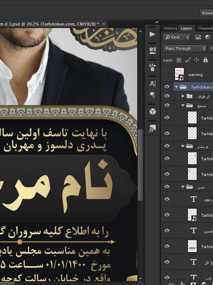The image size is (213, 285).
Task: Open the Character panel A| icon
Action: point(152,84)
